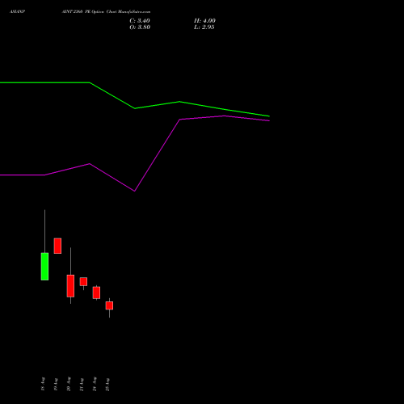Click the 24 Aug date label
404x404 pixels.
[x=95, y=384]
